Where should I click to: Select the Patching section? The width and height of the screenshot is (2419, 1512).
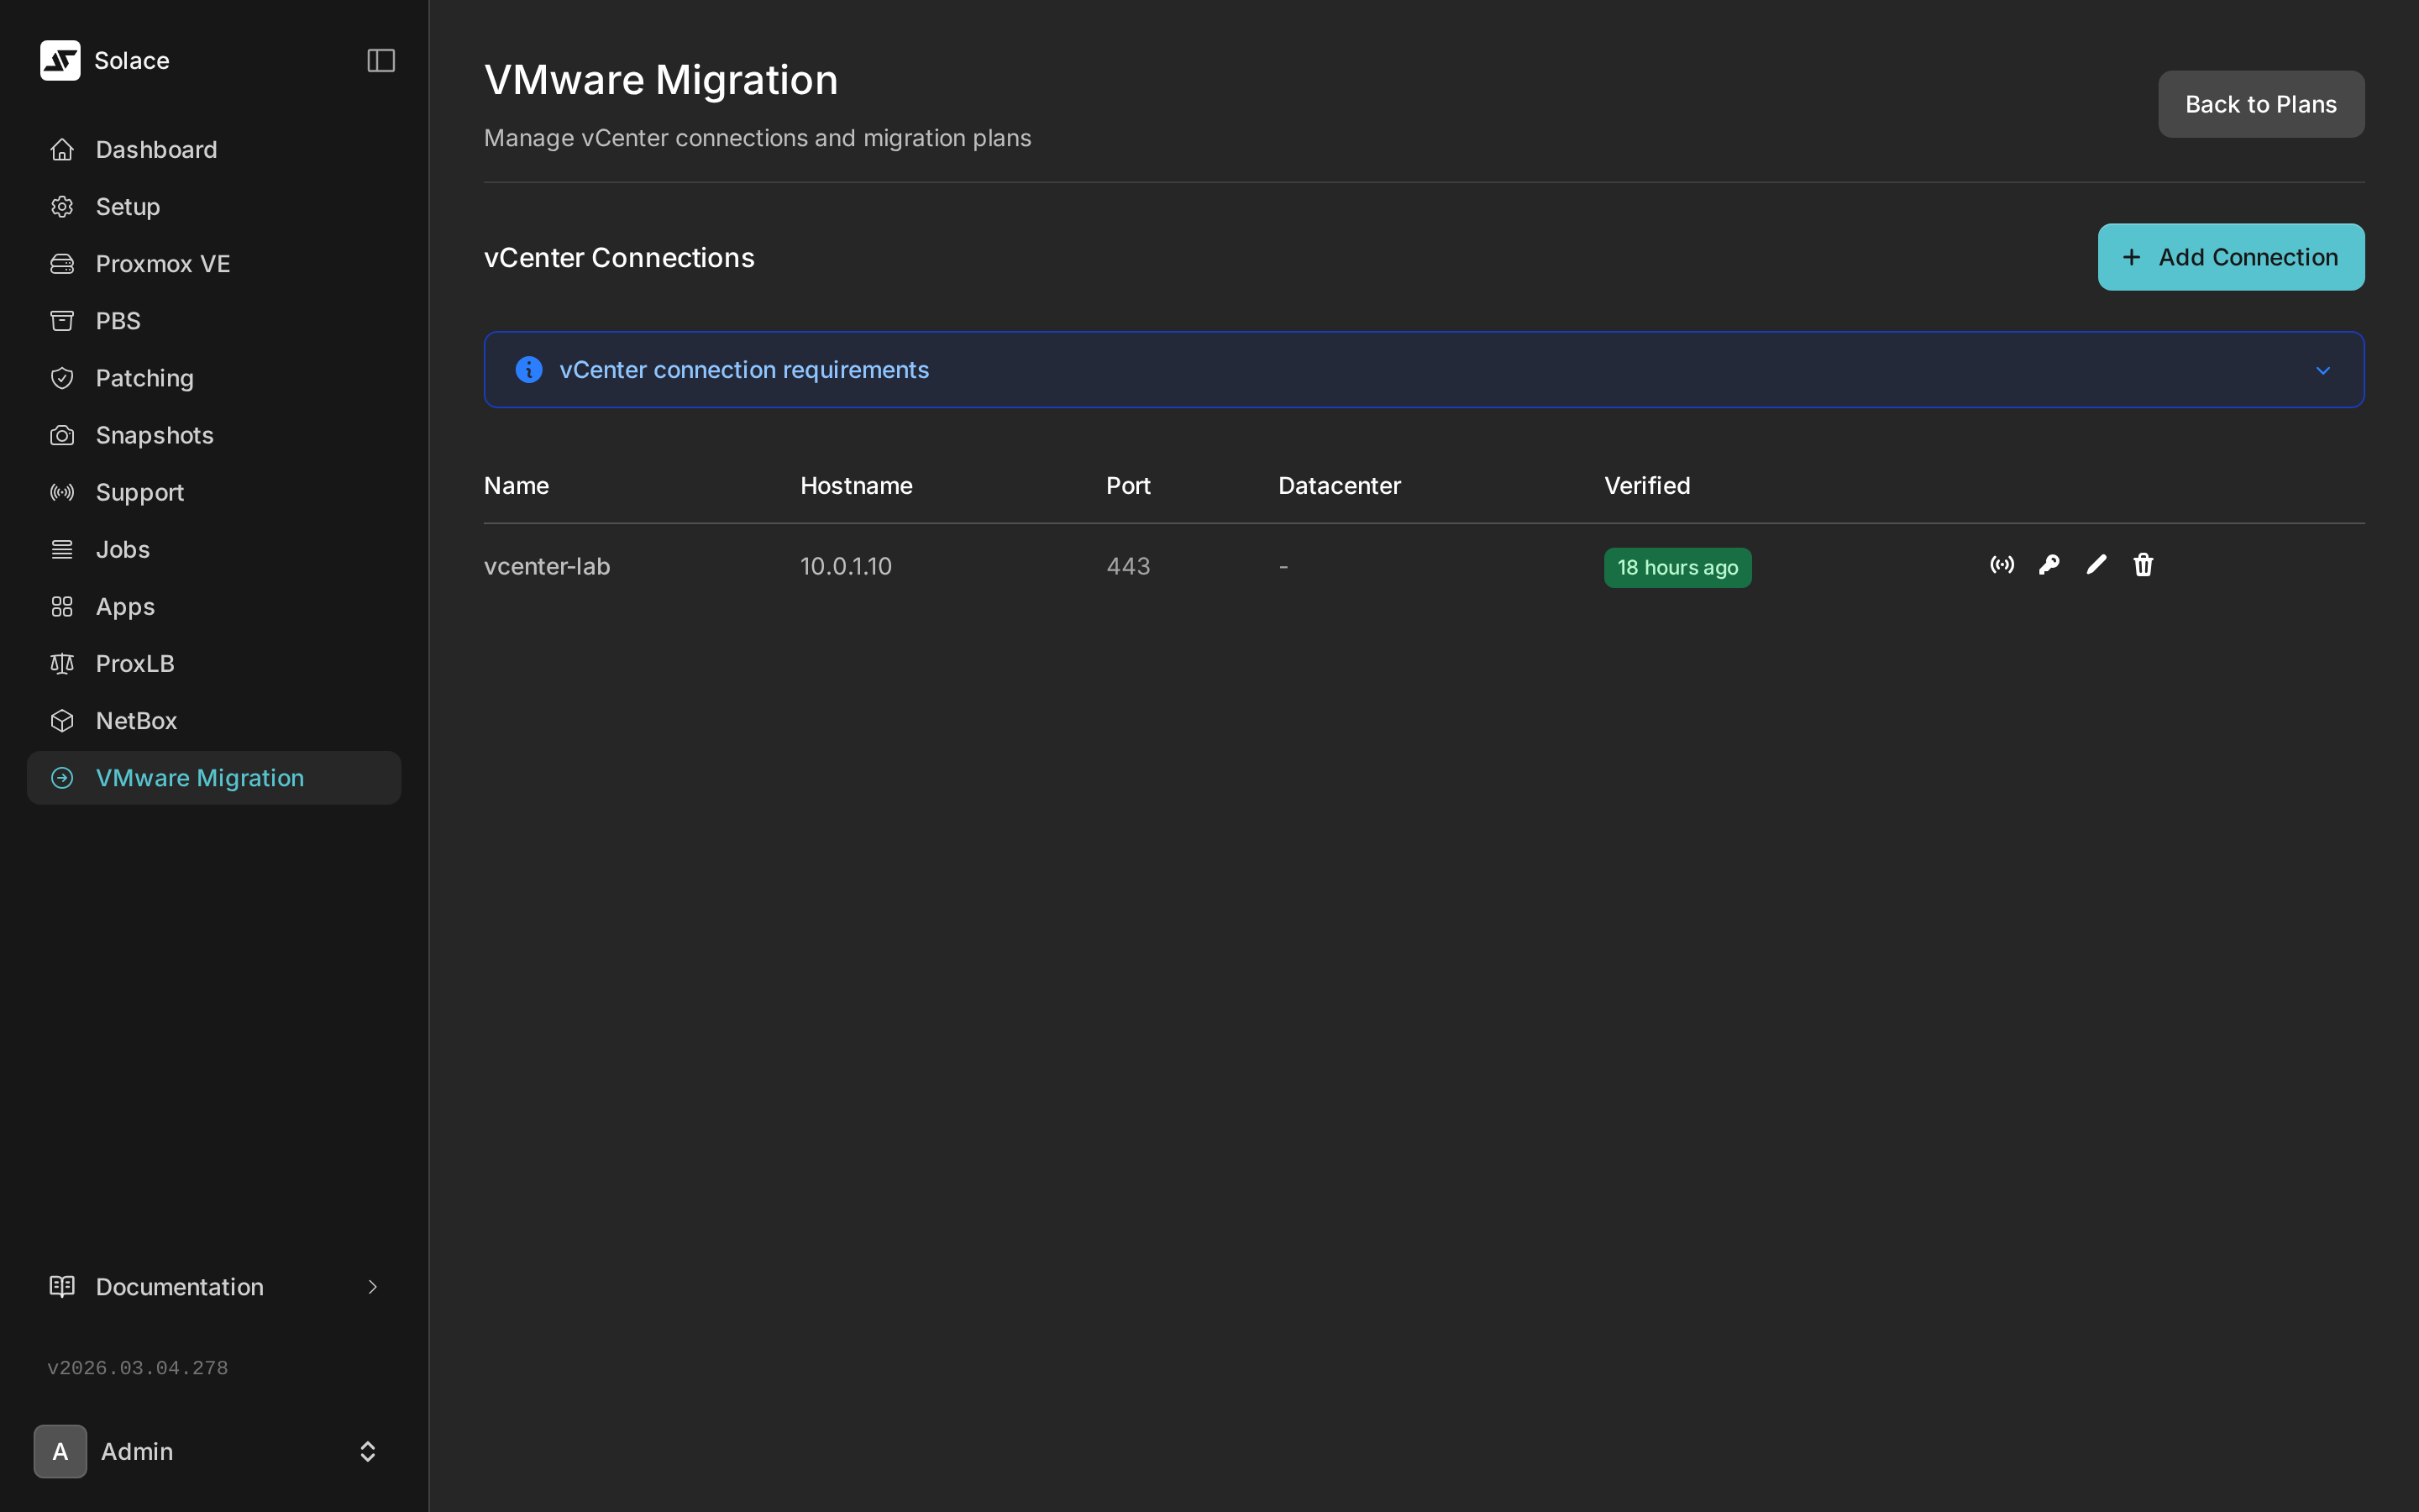(144, 377)
